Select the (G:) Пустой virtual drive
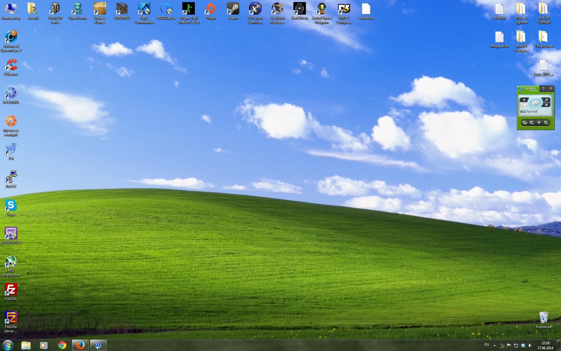 coord(529,111)
